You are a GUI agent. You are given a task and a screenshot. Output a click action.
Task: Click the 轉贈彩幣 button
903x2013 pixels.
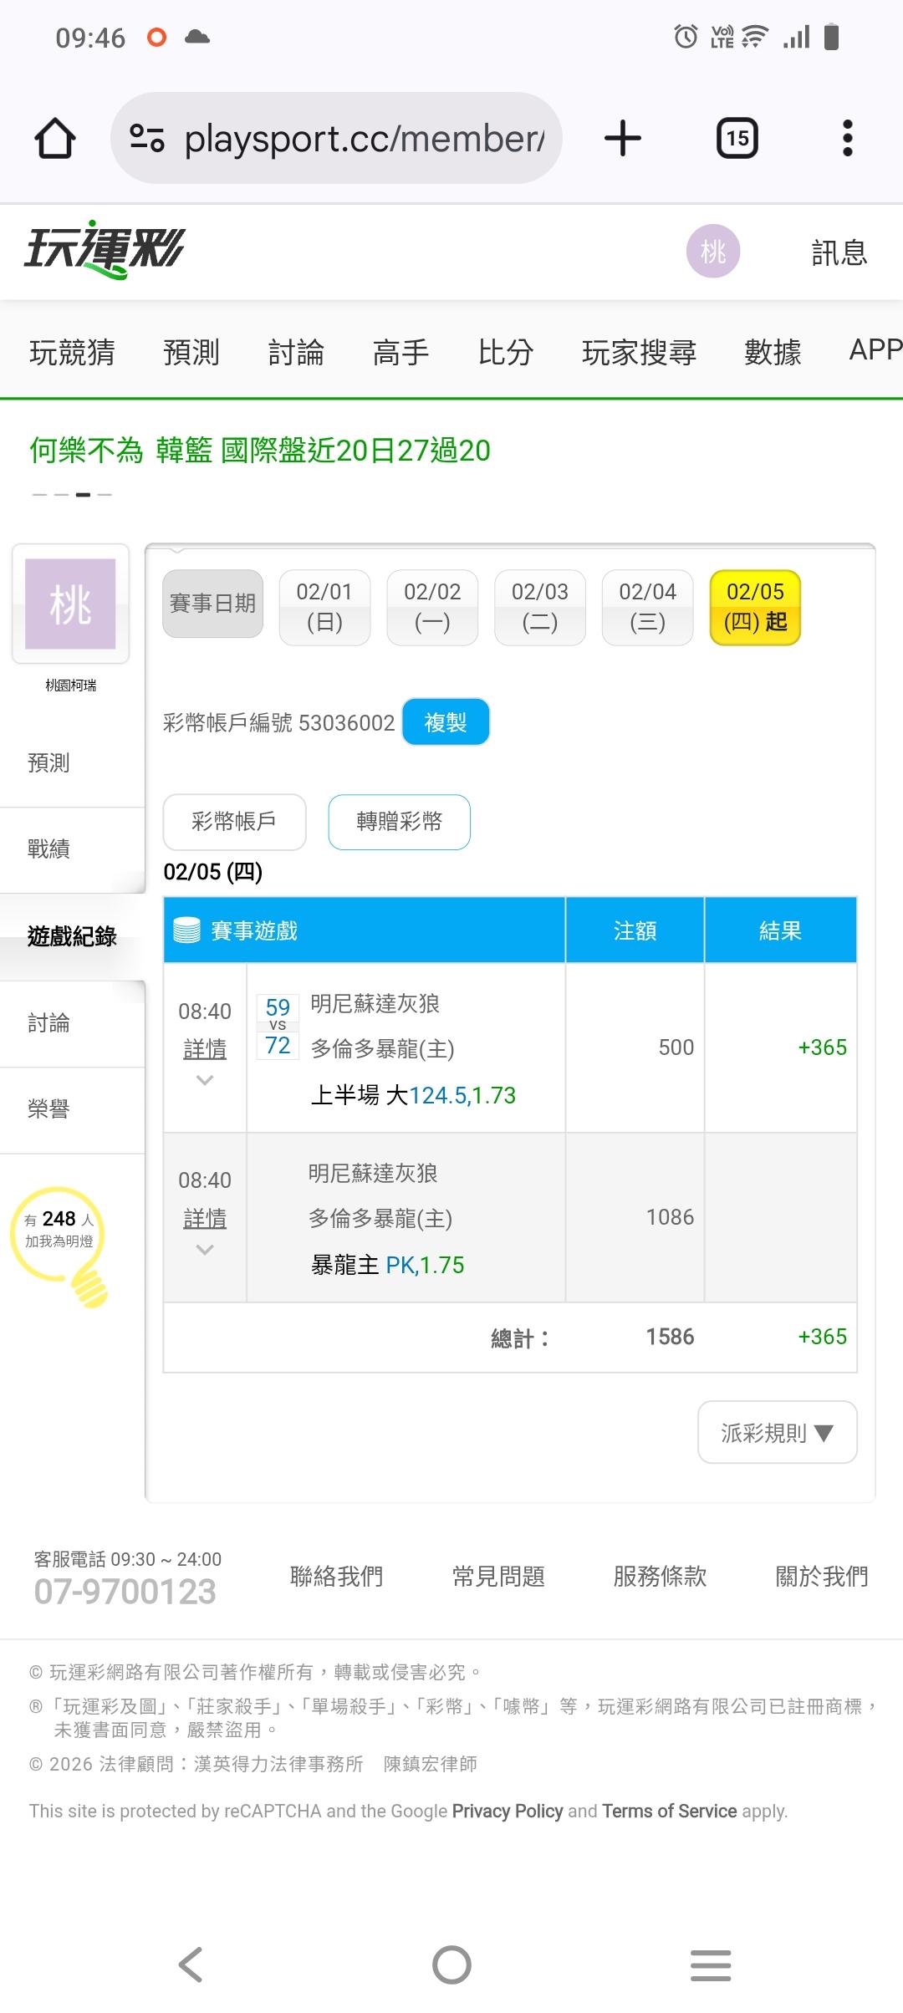399,822
